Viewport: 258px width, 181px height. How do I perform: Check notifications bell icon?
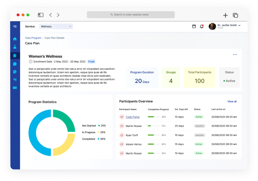(x=201, y=27)
